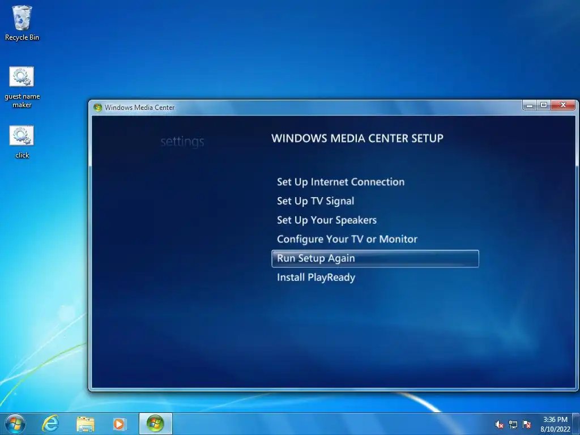Open the Action Center flag icon
This screenshot has height=435, width=580.
click(x=527, y=425)
